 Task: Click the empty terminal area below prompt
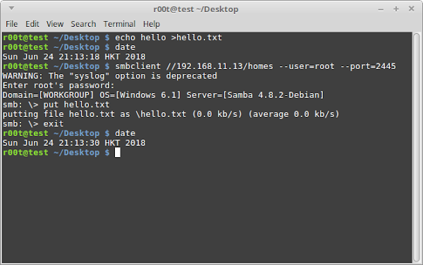pos(207,210)
